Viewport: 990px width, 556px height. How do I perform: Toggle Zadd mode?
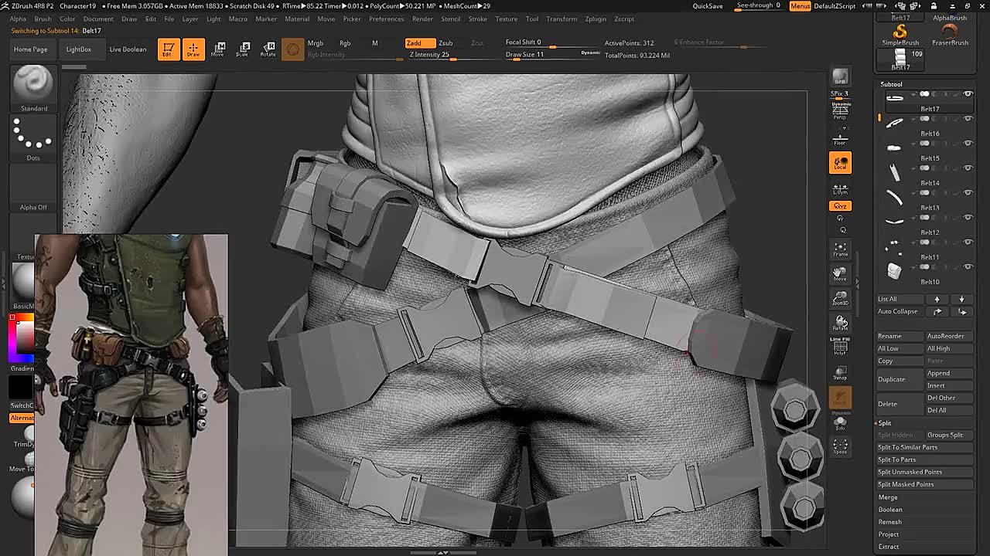point(419,43)
